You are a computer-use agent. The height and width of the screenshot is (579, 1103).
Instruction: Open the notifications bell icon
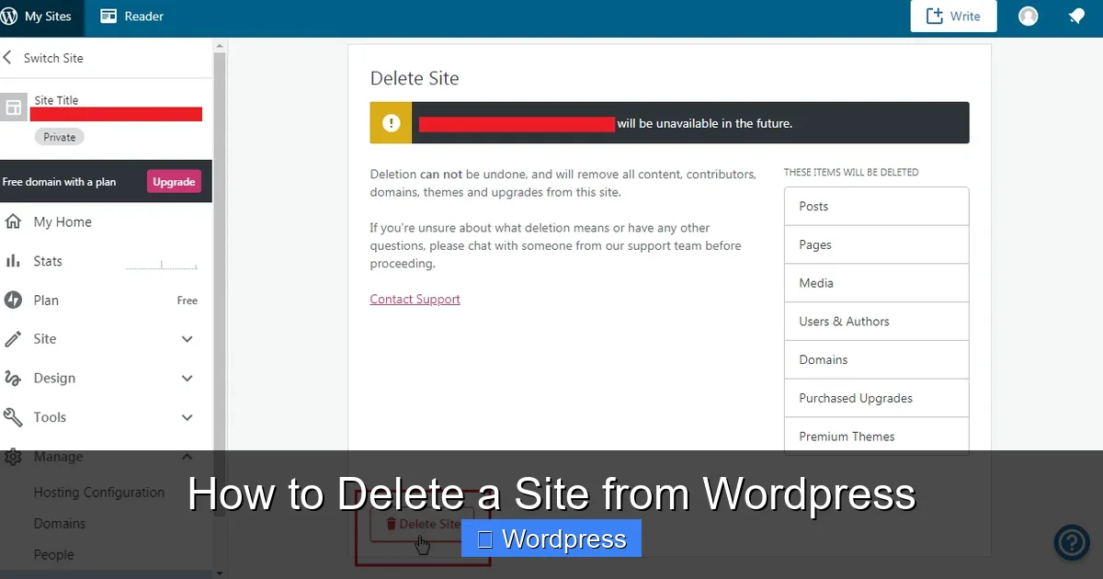pyautogui.click(x=1076, y=16)
